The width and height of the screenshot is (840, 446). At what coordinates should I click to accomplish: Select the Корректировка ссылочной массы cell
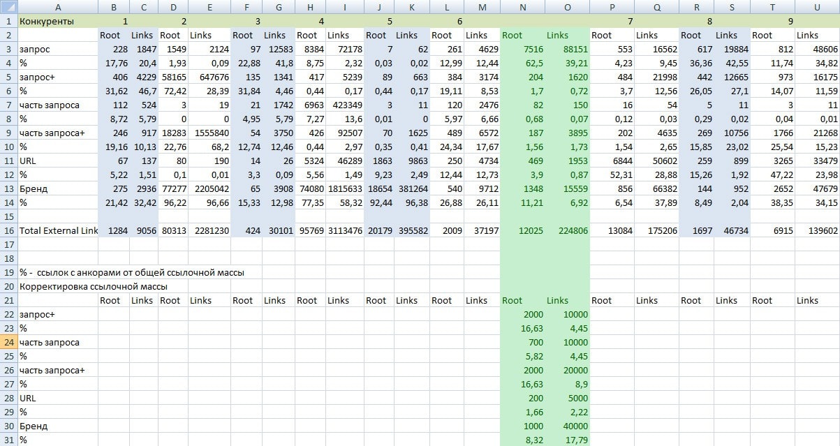(94, 286)
